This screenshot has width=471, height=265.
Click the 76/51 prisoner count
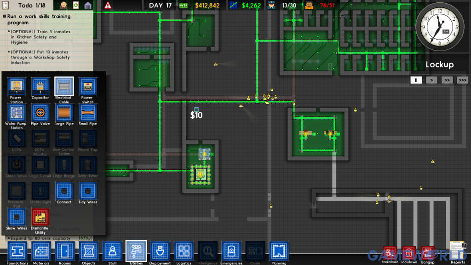[x=327, y=6]
